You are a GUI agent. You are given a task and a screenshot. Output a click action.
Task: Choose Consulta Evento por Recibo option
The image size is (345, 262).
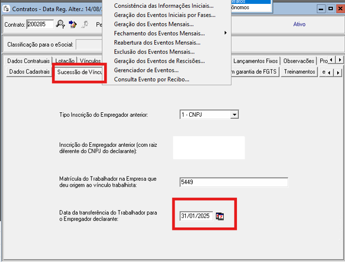(x=151, y=79)
